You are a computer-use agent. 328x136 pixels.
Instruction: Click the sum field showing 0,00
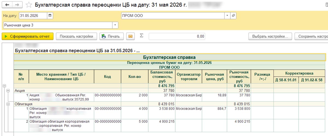(x=177, y=36)
